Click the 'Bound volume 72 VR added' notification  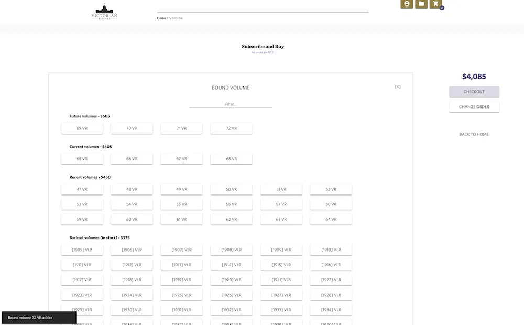click(39, 317)
